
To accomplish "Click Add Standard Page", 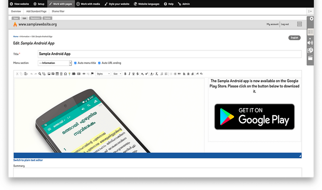I will [36, 11].
